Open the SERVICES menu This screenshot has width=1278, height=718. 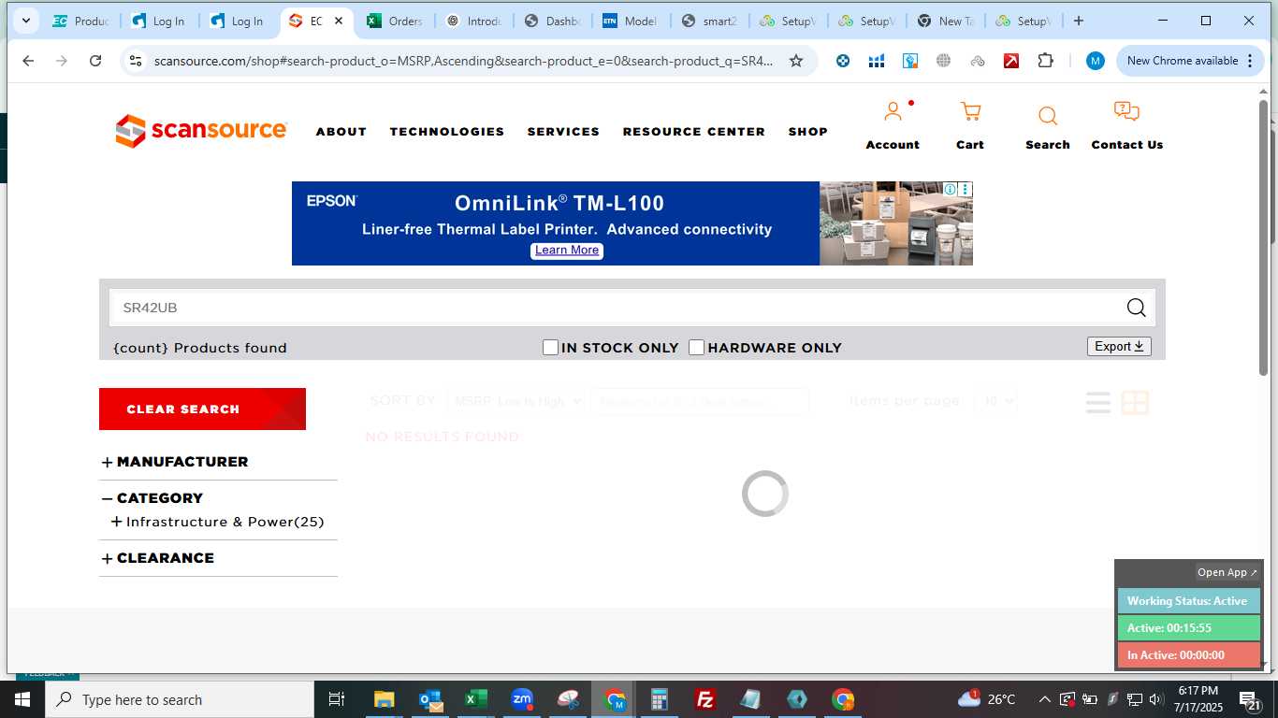[563, 132]
